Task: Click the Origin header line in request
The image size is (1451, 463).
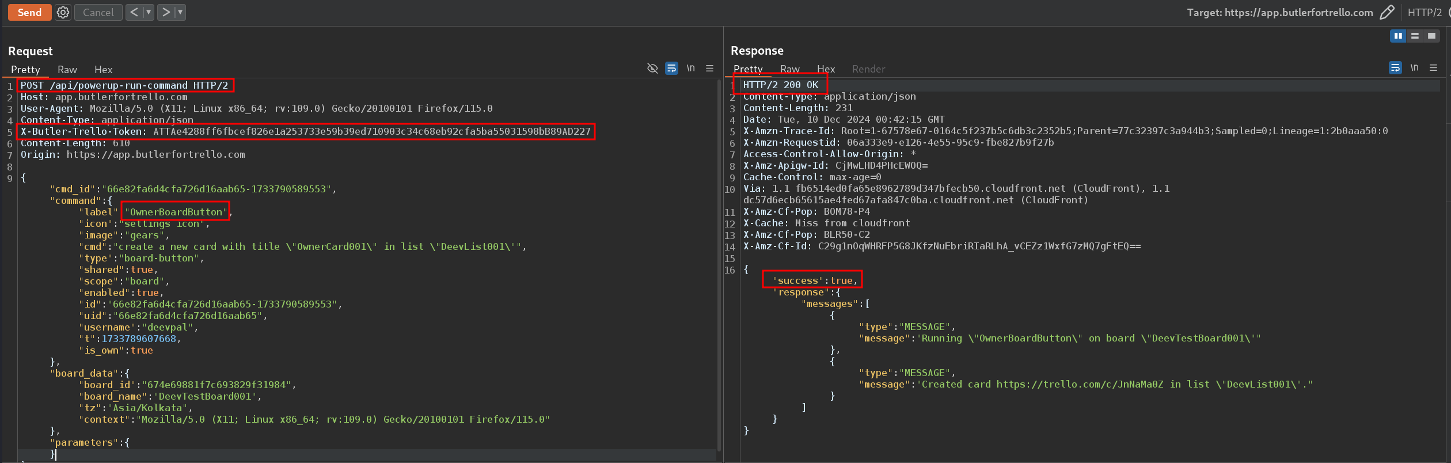Action: click(x=133, y=154)
